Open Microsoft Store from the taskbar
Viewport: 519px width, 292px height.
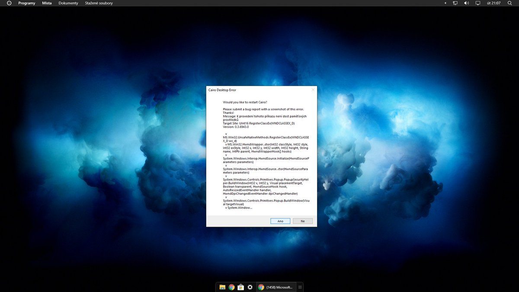coord(241,287)
